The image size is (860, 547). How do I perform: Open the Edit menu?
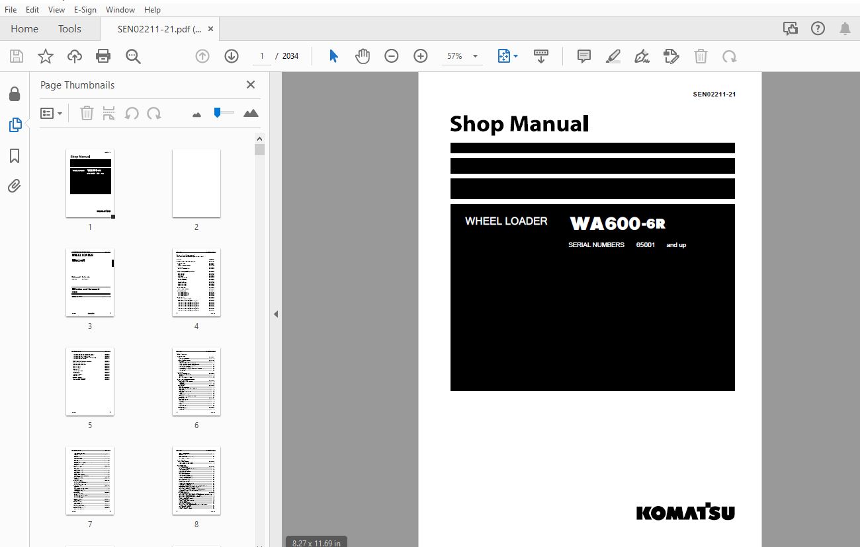click(32, 10)
